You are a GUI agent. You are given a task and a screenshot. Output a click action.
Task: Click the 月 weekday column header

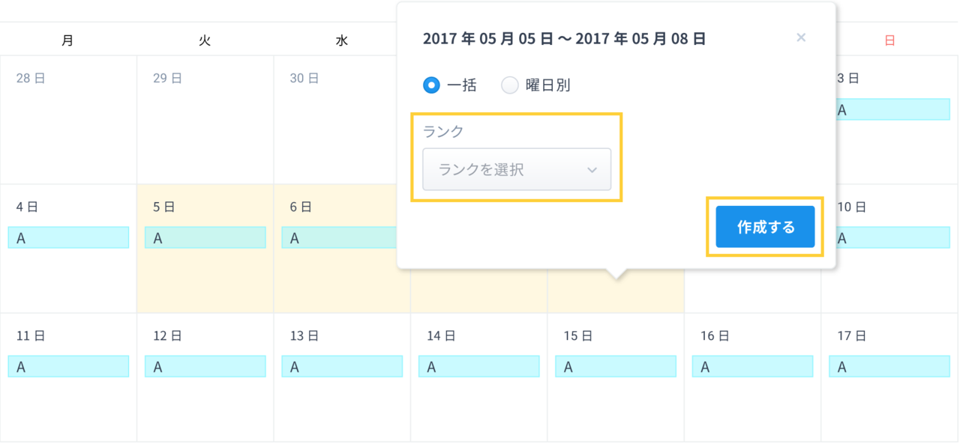(x=68, y=41)
